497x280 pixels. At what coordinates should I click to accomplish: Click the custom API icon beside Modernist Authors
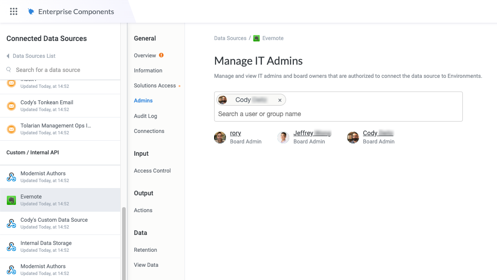[x=11, y=176]
